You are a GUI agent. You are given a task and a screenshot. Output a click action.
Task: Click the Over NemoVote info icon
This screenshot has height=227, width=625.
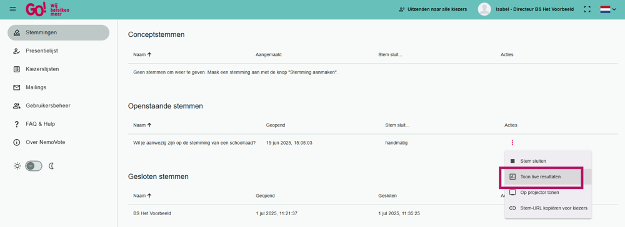point(17,142)
